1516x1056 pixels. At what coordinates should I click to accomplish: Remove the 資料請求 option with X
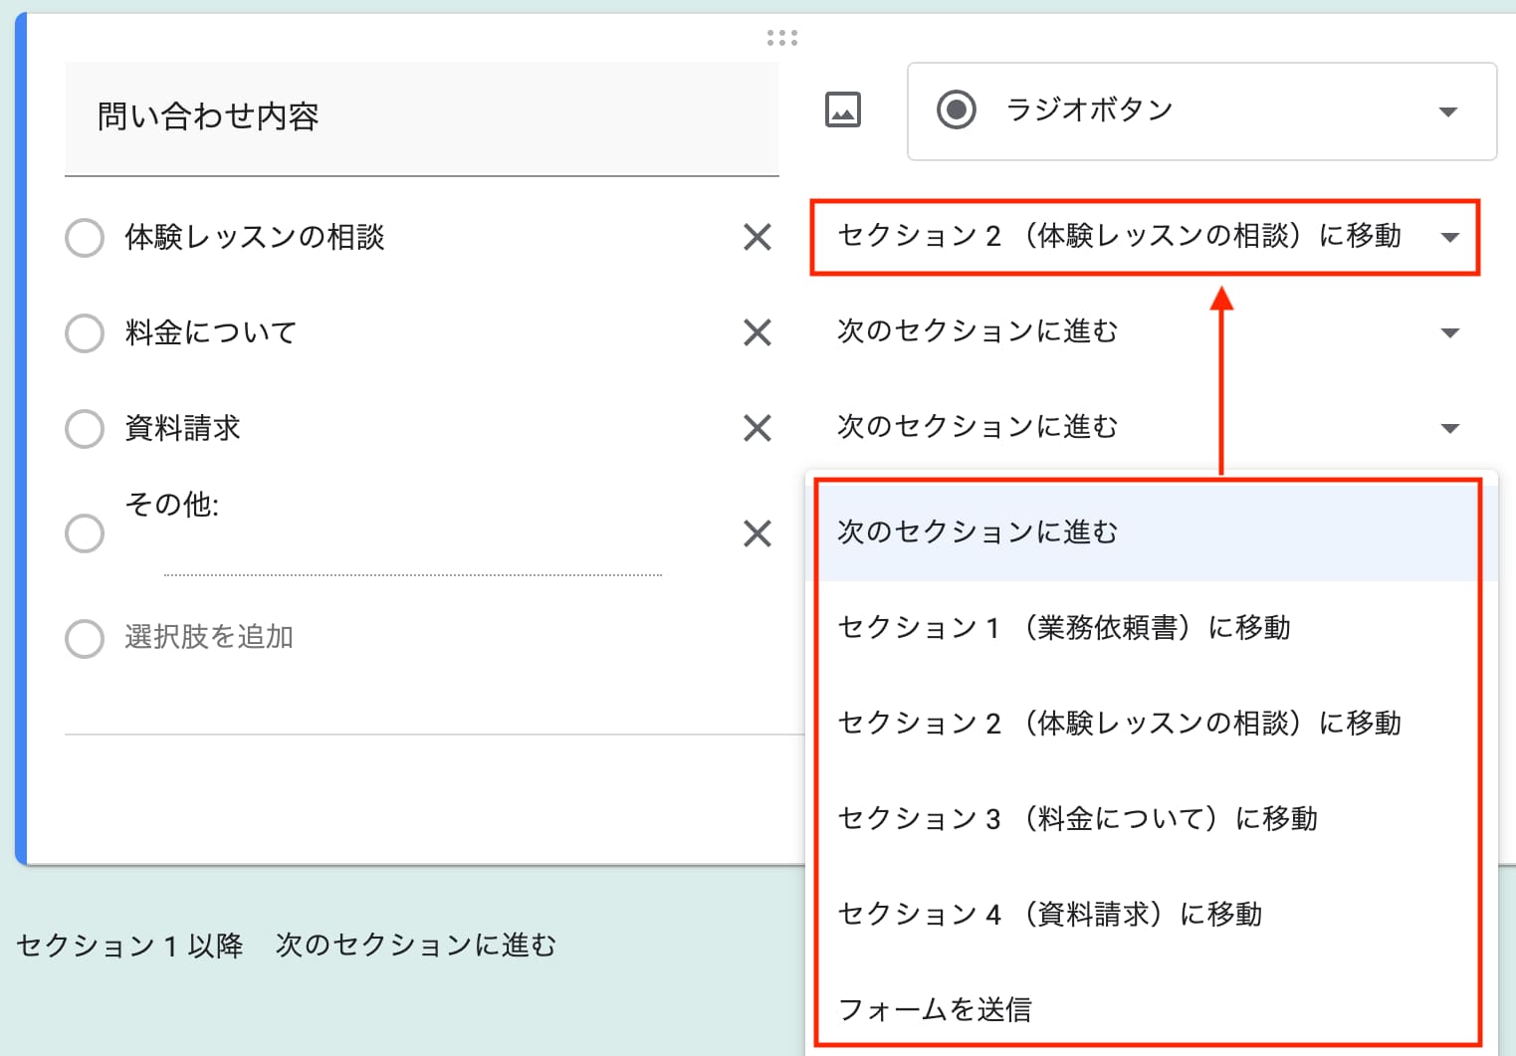click(x=758, y=428)
